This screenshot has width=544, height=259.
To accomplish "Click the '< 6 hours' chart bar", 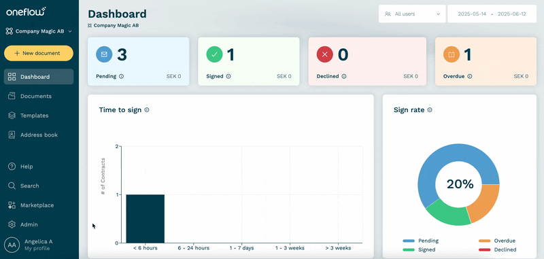I will pyautogui.click(x=145, y=219).
